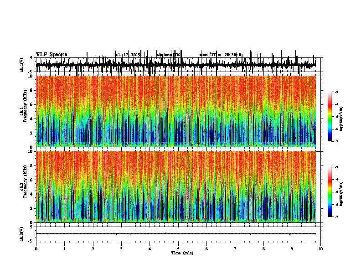Click the ch.2 spectrogram colorbar

click(x=330, y=192)
